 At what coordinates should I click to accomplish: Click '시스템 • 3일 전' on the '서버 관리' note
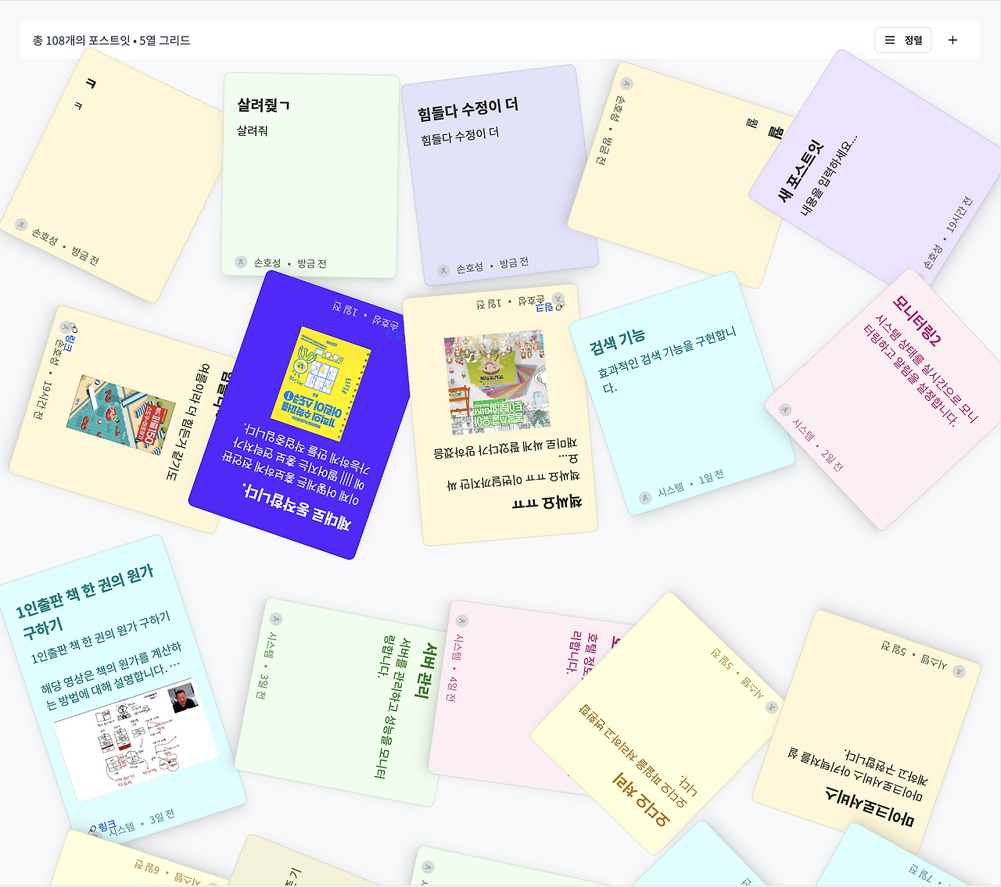tap(267, 666)
